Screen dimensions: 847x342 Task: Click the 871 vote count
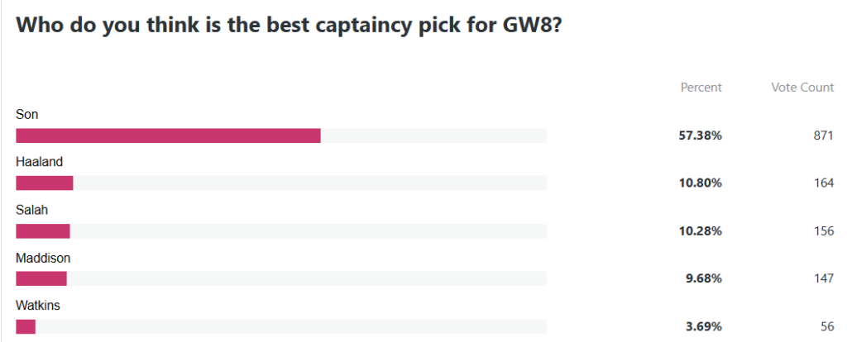point(824,136)
